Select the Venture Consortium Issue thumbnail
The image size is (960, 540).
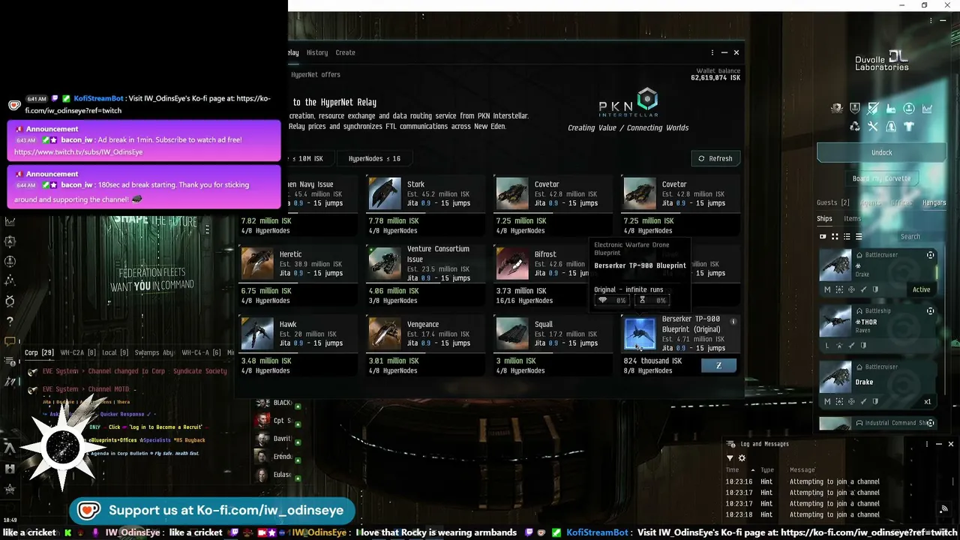pos(385,263)
